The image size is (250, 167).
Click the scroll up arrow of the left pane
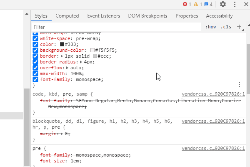pyautogui.click(x=27, y=14)
